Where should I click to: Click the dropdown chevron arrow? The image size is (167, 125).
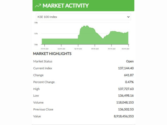[128, 17]
